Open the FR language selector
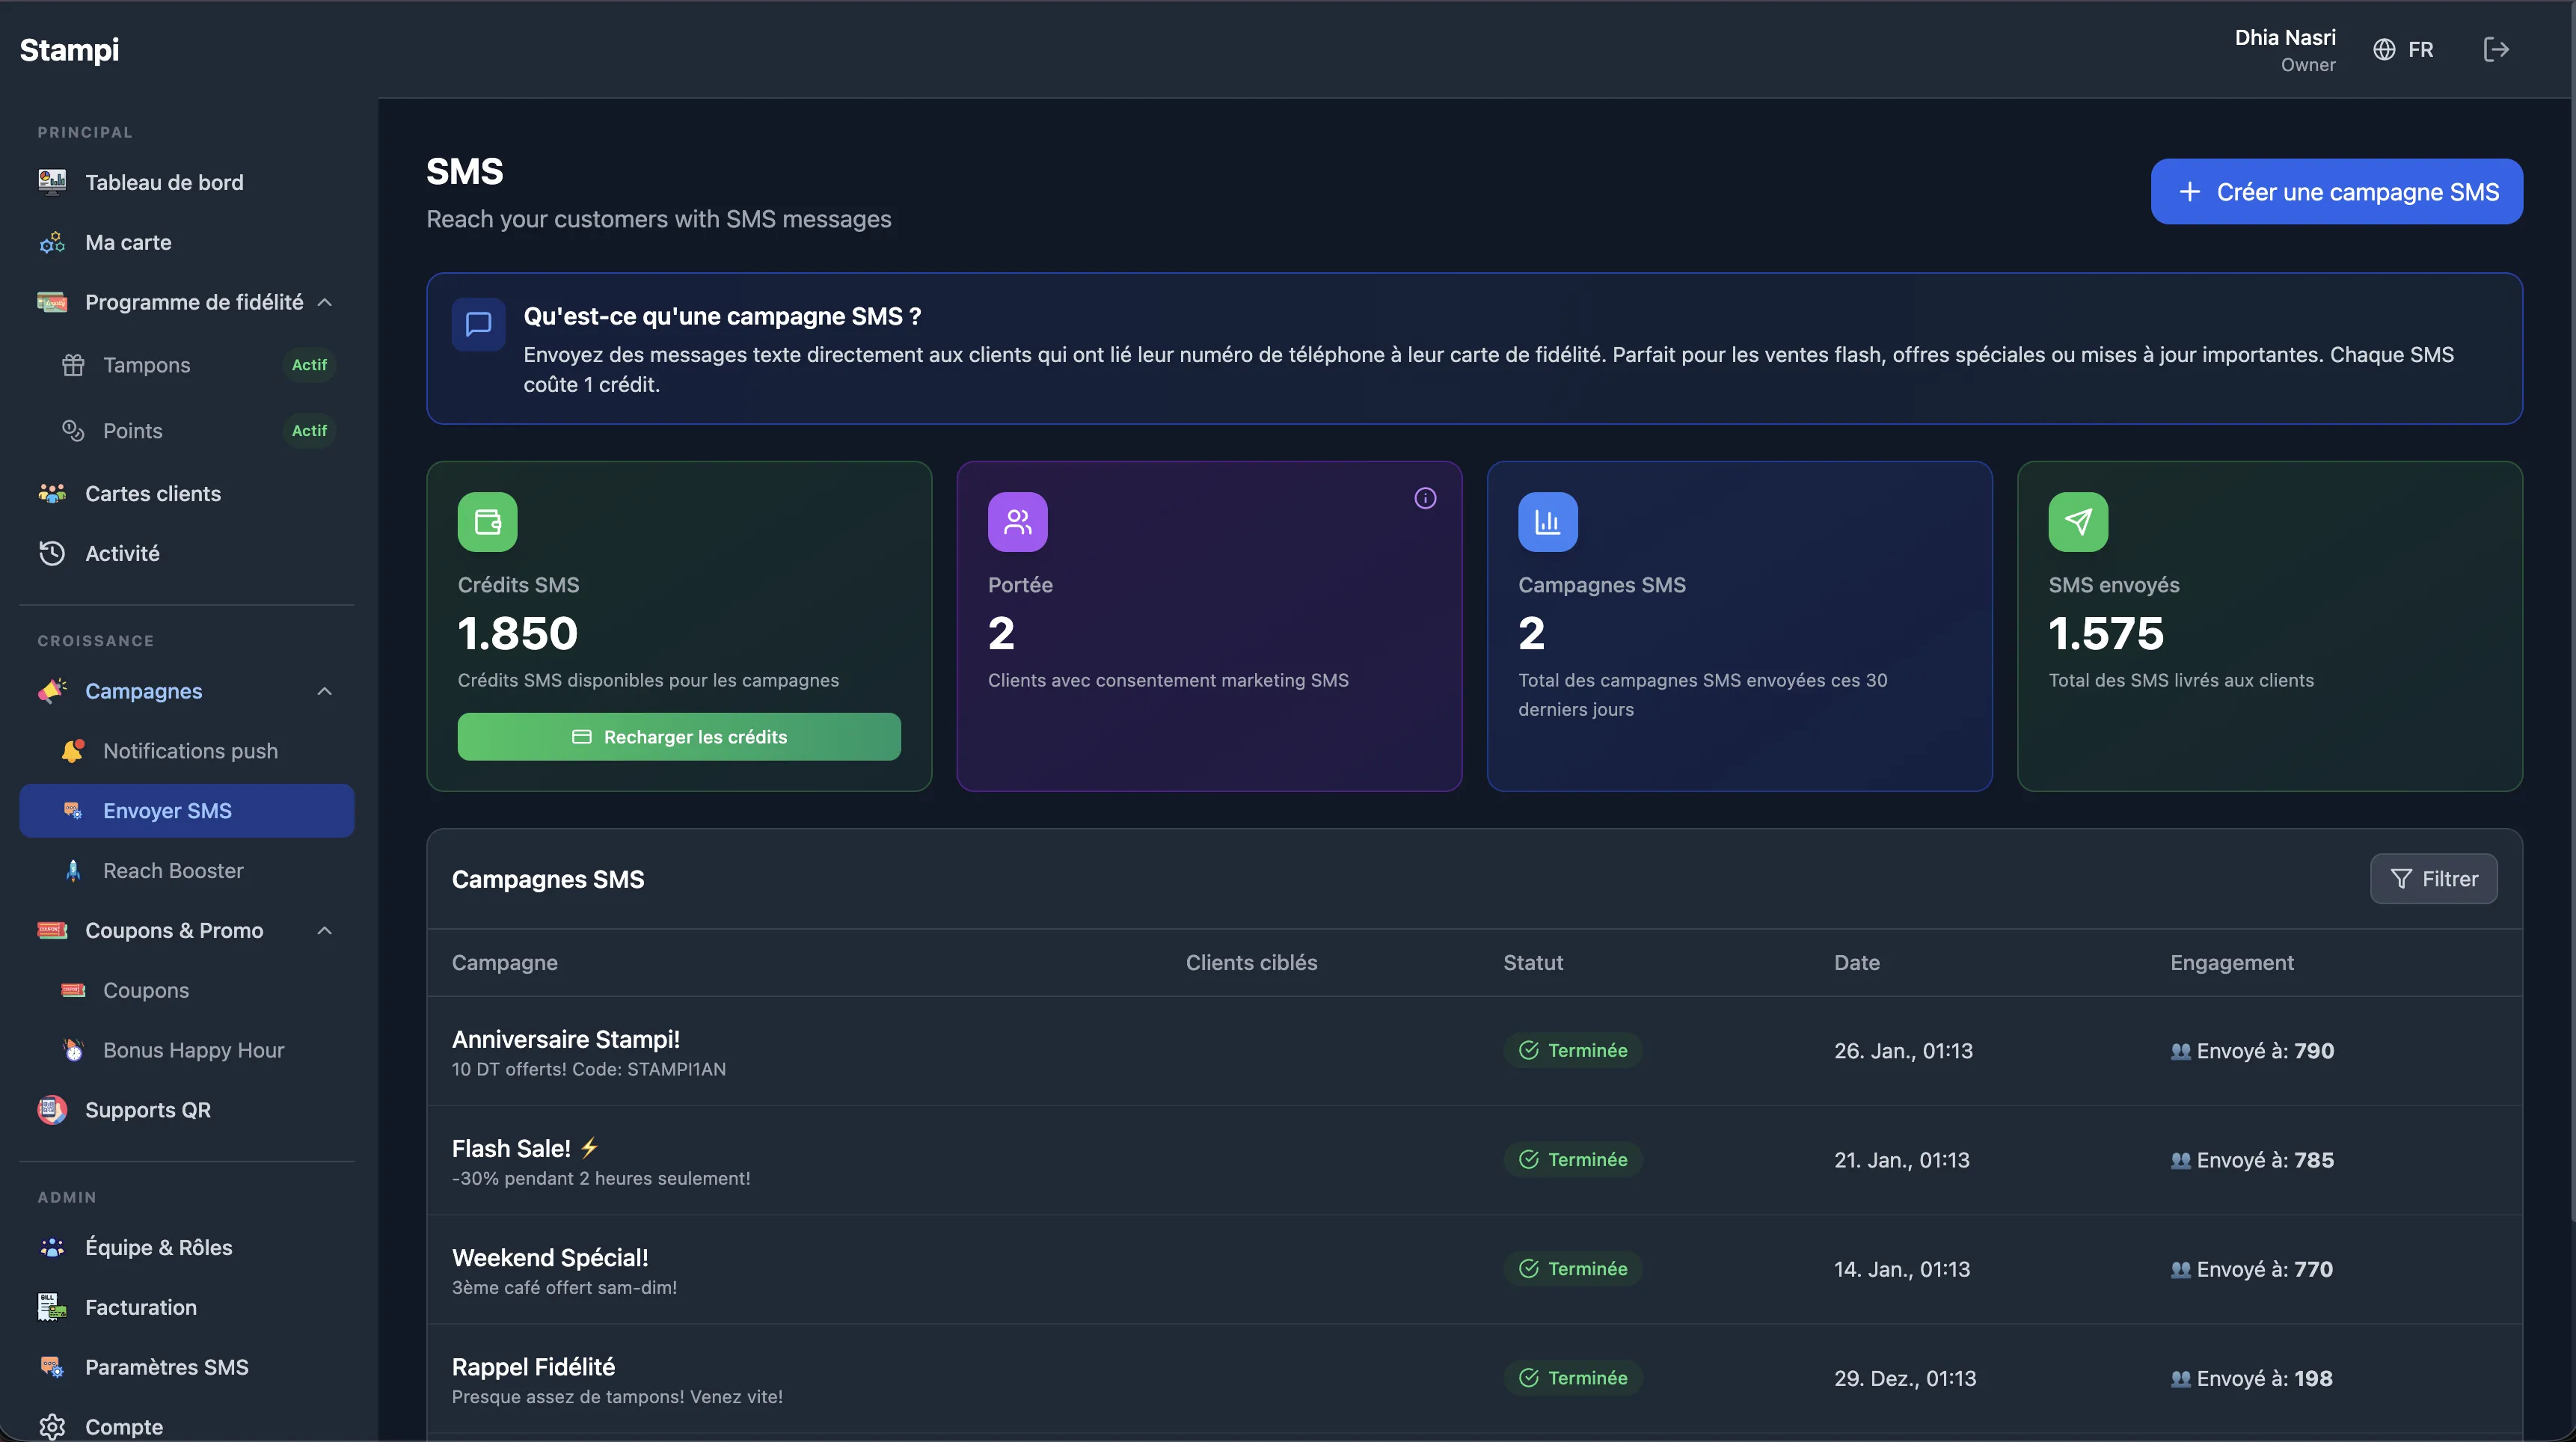Viewport: 2576px width, 1442px height. (2403, 49)
